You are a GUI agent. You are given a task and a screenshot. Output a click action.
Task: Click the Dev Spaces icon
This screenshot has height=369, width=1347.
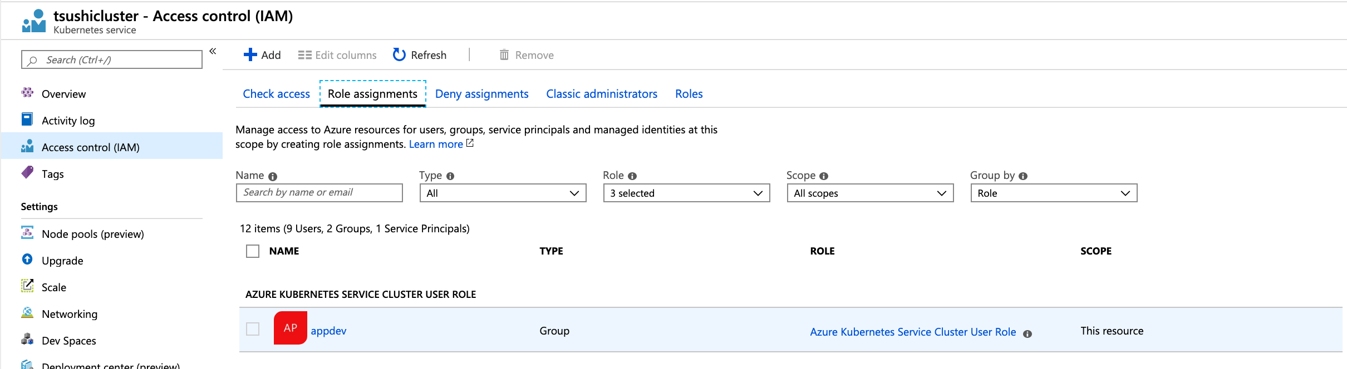coord(27,339)
